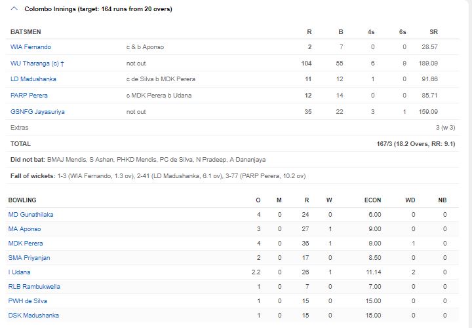Click LD Madushanka in batsmen list
The height and width of the screenshot is (328, 472).
(x=33, y=79)
